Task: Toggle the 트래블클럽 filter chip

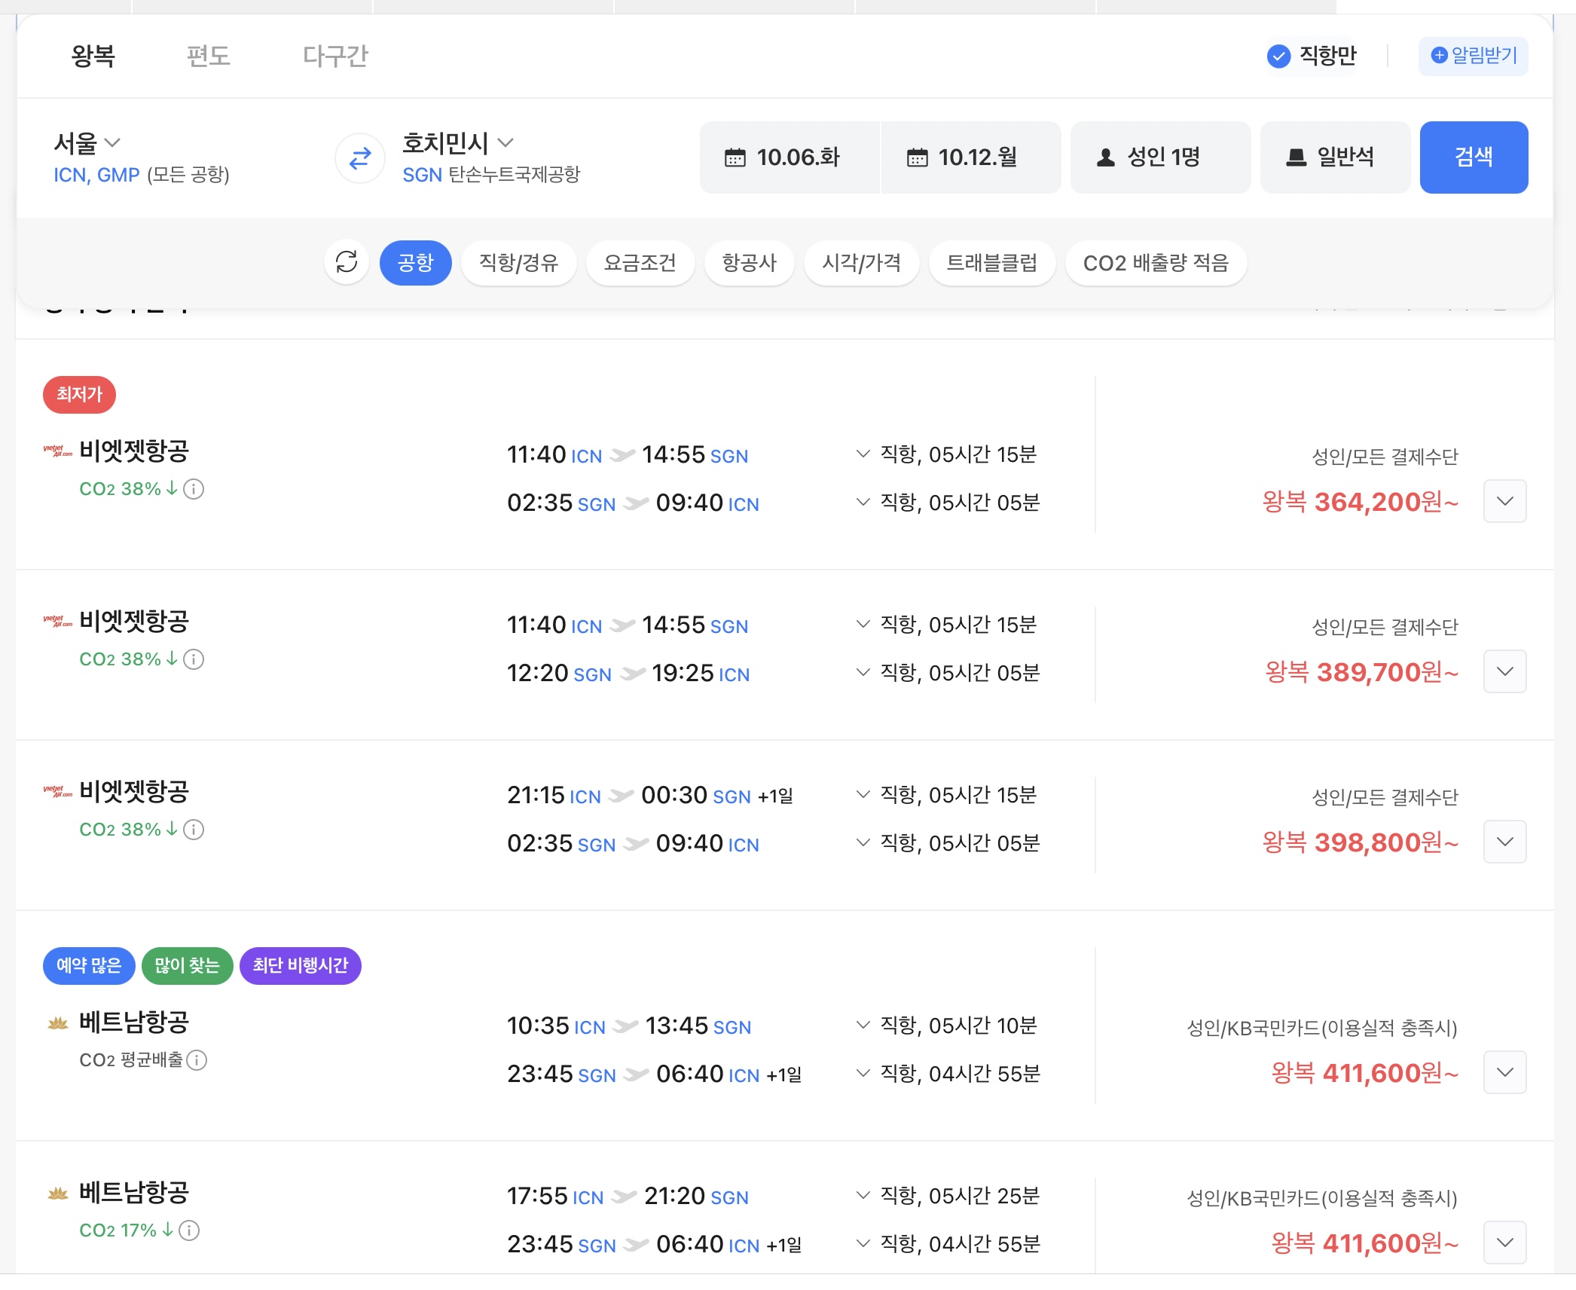Action: point(991,263)
